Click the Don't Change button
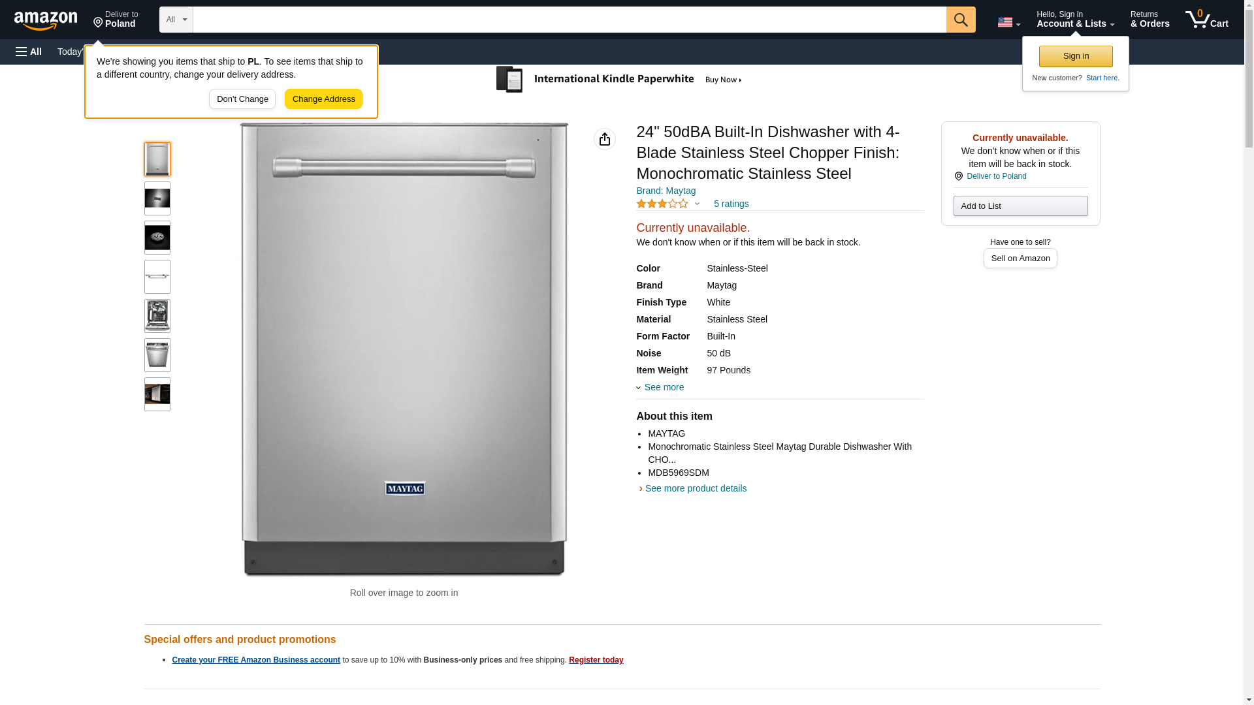Image resolution: width=1254 pixels, height=705 pixels. click(x=242, y=99)
